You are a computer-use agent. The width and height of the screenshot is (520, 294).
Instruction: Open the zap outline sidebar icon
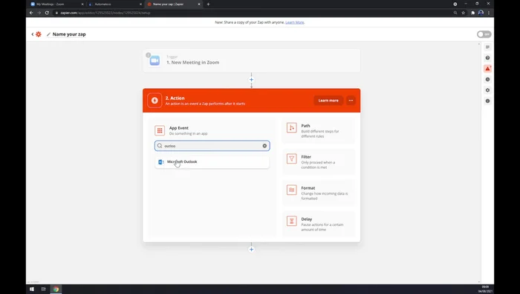(x=487, y=47)
